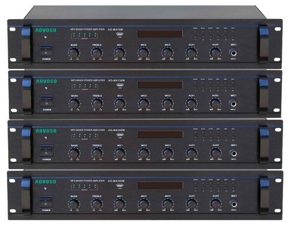Click the AO-MA260M model label
This screenshot has height=226, width=290.
(117, 130)
